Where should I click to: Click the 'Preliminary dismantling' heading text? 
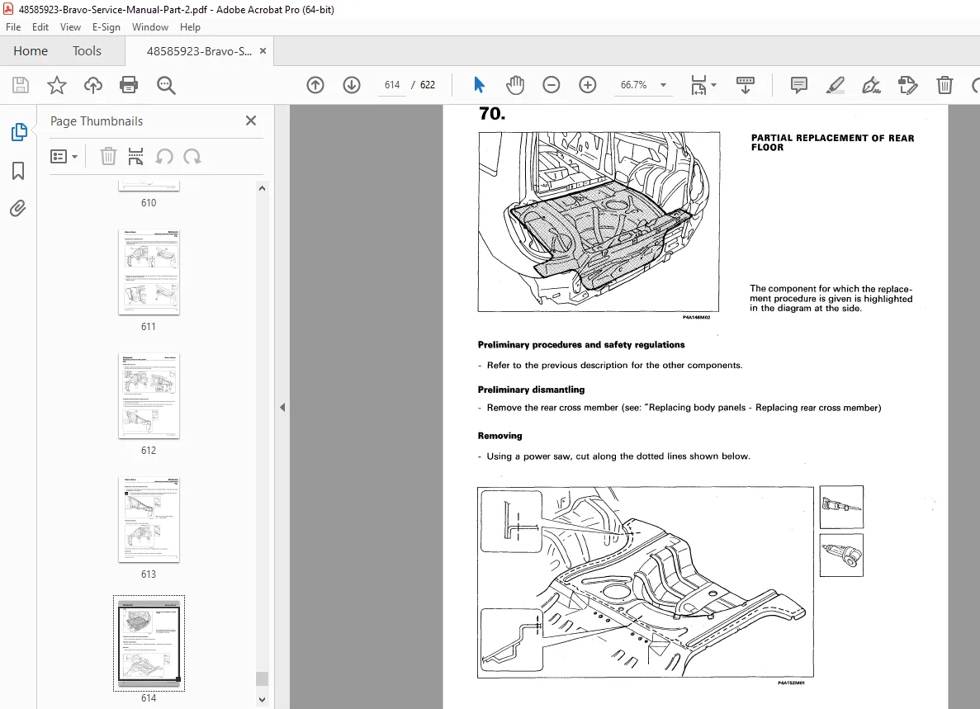point(531,390)
